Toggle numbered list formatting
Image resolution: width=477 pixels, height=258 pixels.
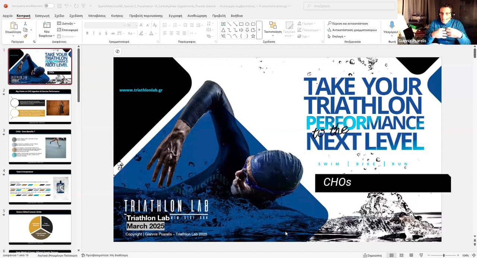point(174,25)
